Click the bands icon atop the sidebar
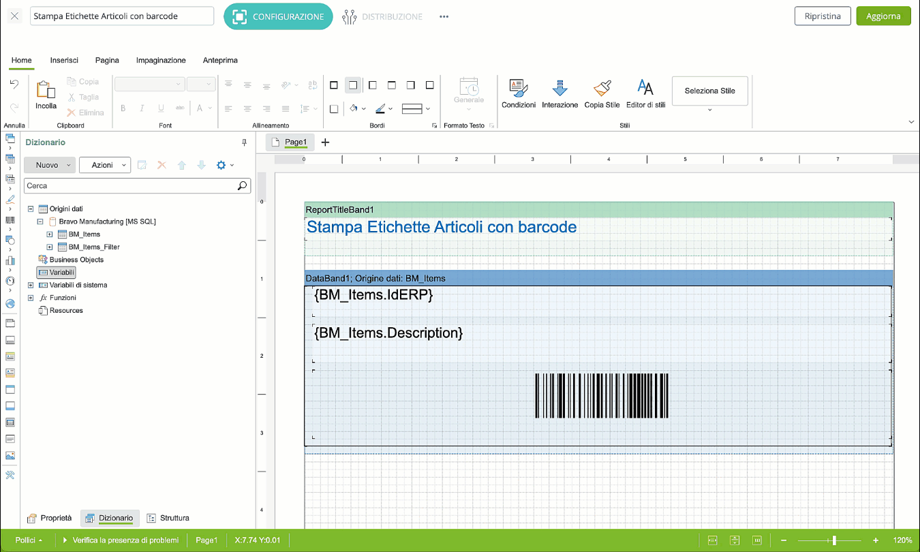 tap(10, 139)
